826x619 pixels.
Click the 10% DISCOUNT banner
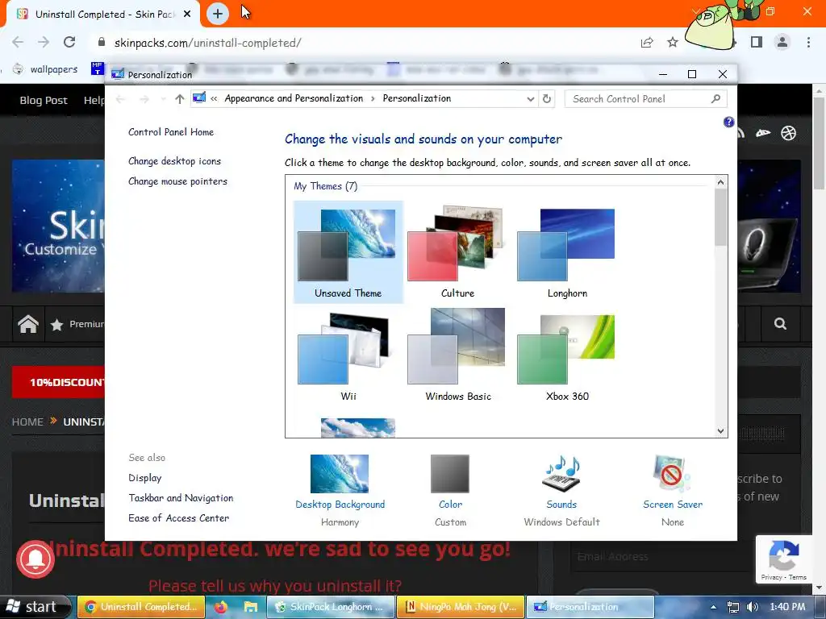click(x=58, y=382)
